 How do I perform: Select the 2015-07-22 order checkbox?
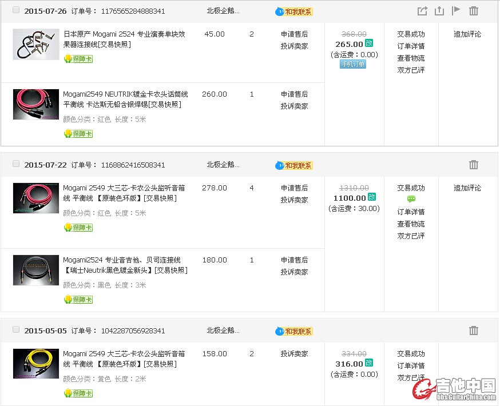tap(16, 164)
